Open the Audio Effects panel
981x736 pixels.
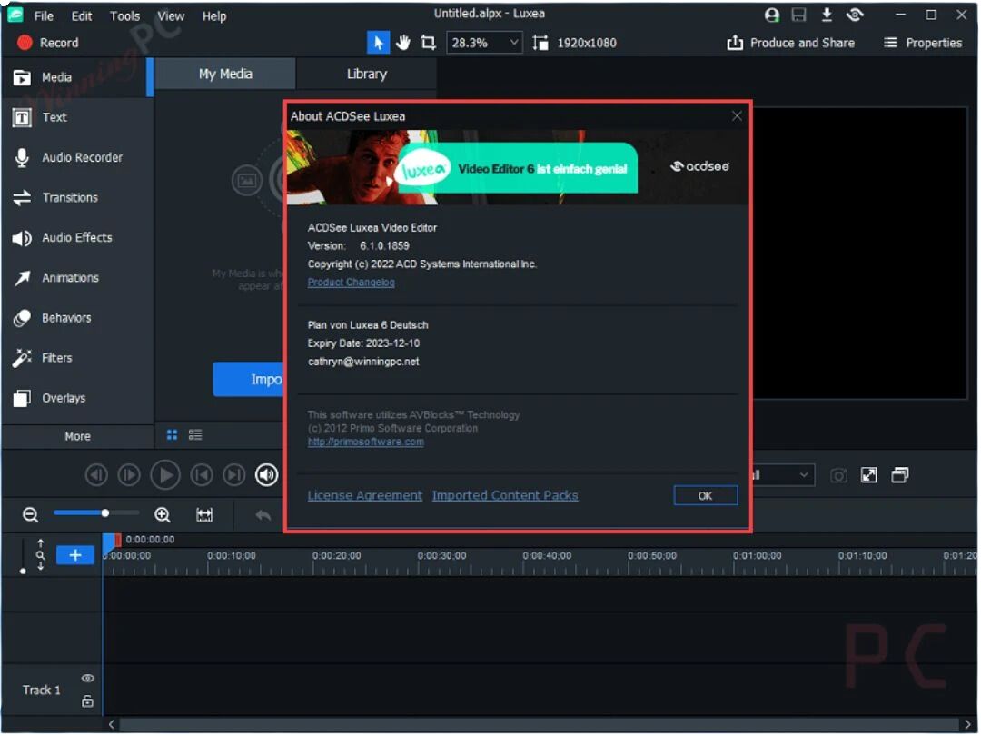75,238
